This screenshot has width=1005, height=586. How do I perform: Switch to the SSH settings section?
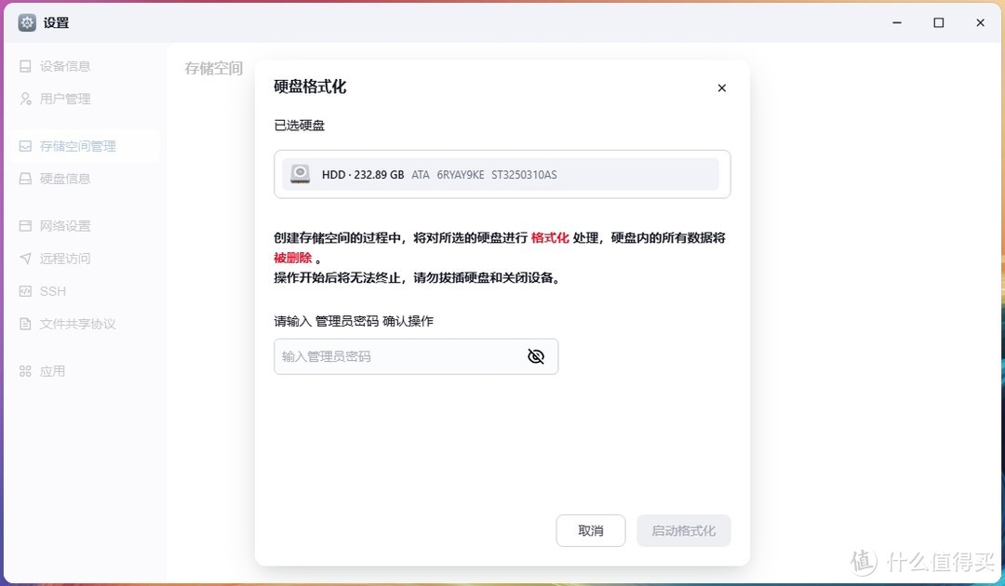53,290
